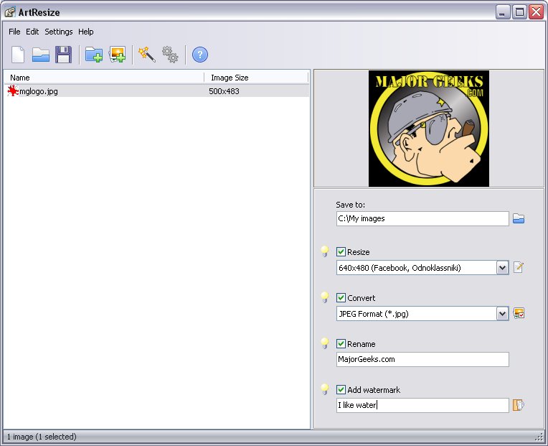
Task: Save project with the floppy disk icon
Action: click(x=63, y=55)
